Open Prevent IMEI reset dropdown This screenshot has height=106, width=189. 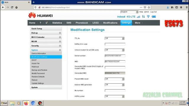[x=115, y=79]
